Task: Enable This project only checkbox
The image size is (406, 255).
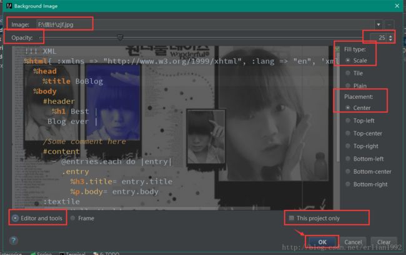Action: click(314, 218)
